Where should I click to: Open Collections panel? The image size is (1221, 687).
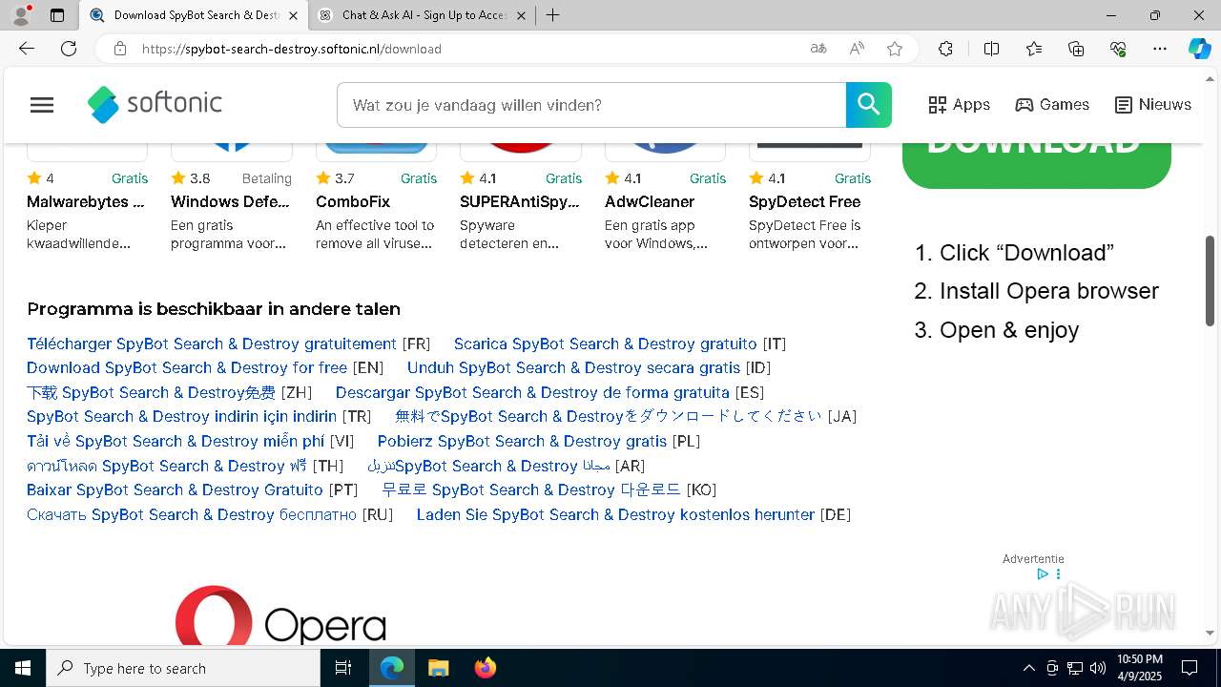1076,49
